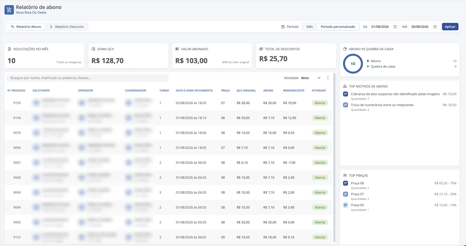Switch to the Relatório Abono tab

tap(26, 27)
